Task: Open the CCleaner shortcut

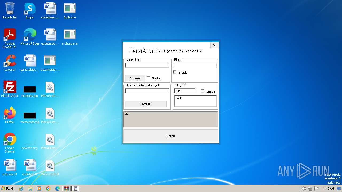Action: click(10, 63)
